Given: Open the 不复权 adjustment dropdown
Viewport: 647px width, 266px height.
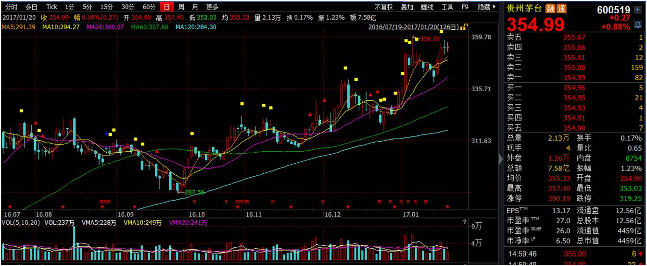Looking at the screenshot, I should (384, 7).
